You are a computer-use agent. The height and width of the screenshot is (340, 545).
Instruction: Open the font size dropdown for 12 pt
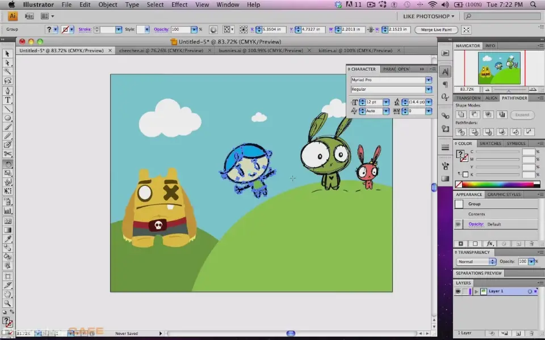click(x=386, y=102)
